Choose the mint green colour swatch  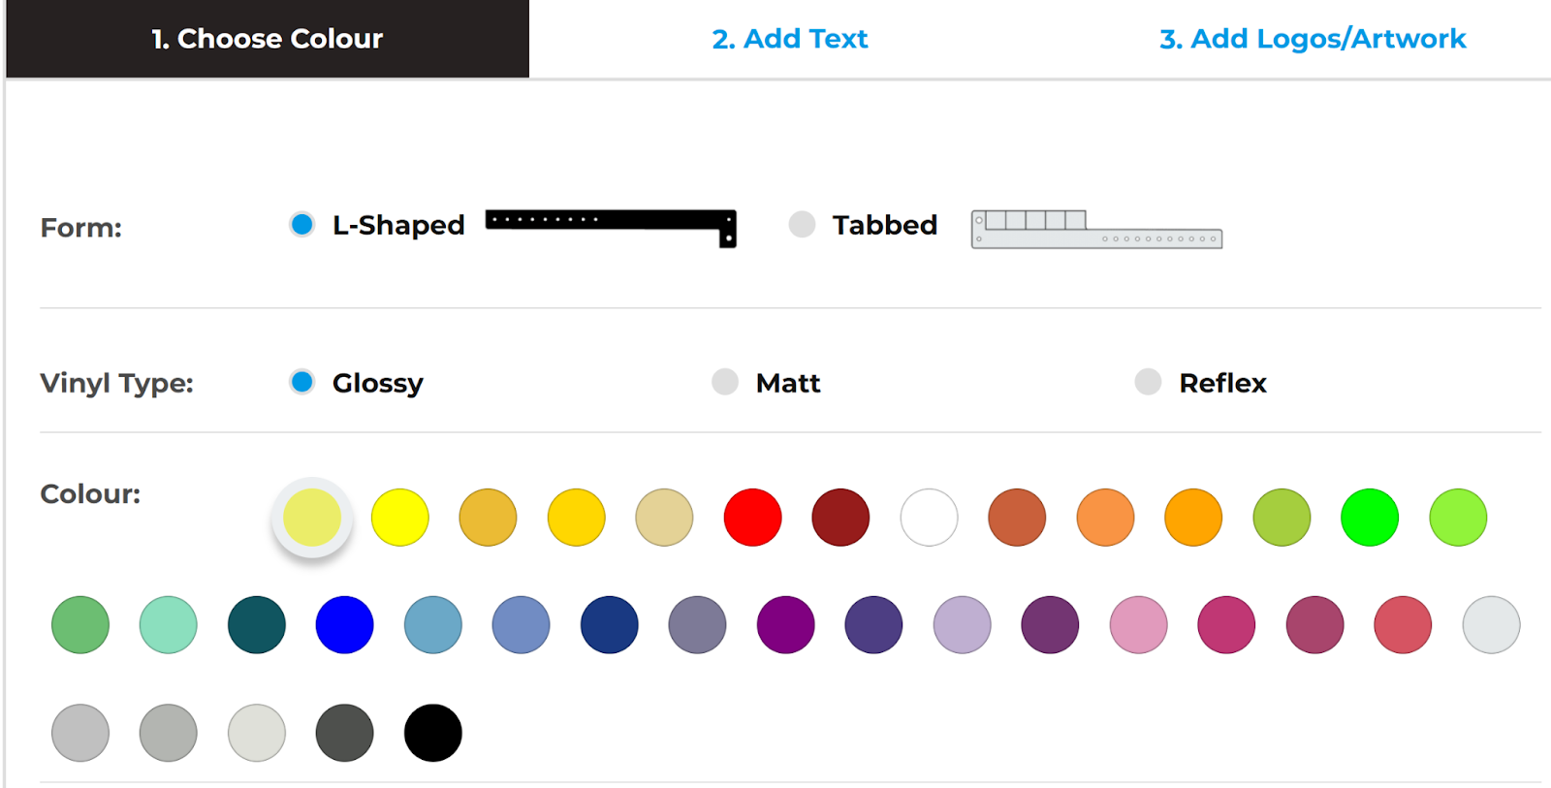[168, 625]
